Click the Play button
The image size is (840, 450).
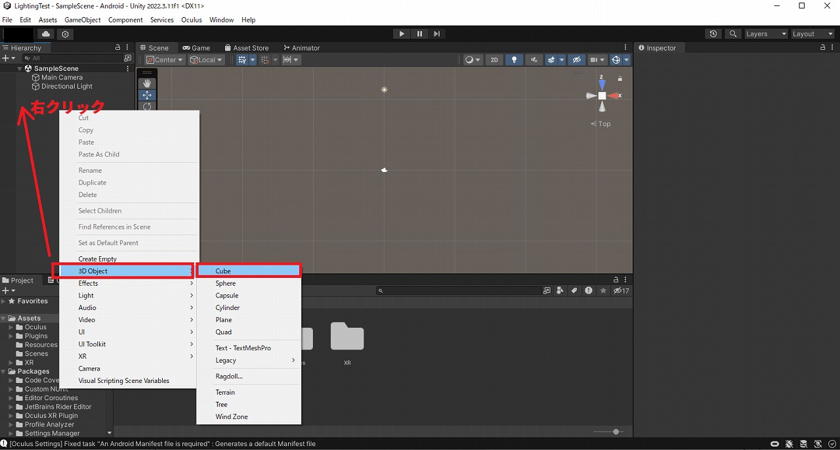coord(402,34)
